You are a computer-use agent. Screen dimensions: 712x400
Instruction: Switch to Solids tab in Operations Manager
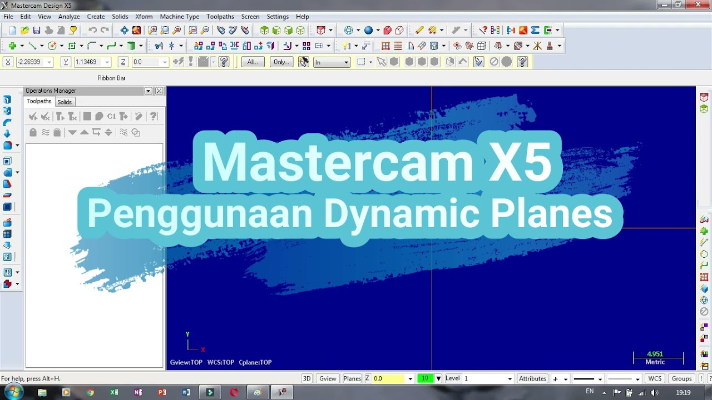click(65, 102)
